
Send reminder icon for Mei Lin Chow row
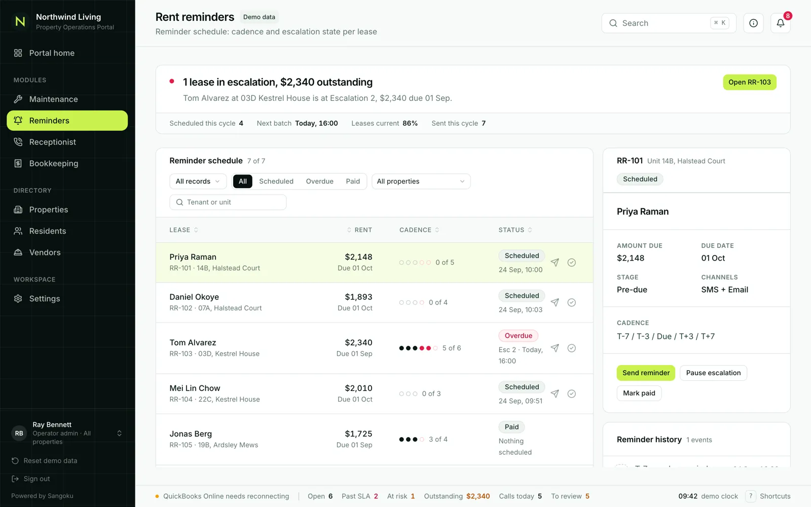point(555,394)
